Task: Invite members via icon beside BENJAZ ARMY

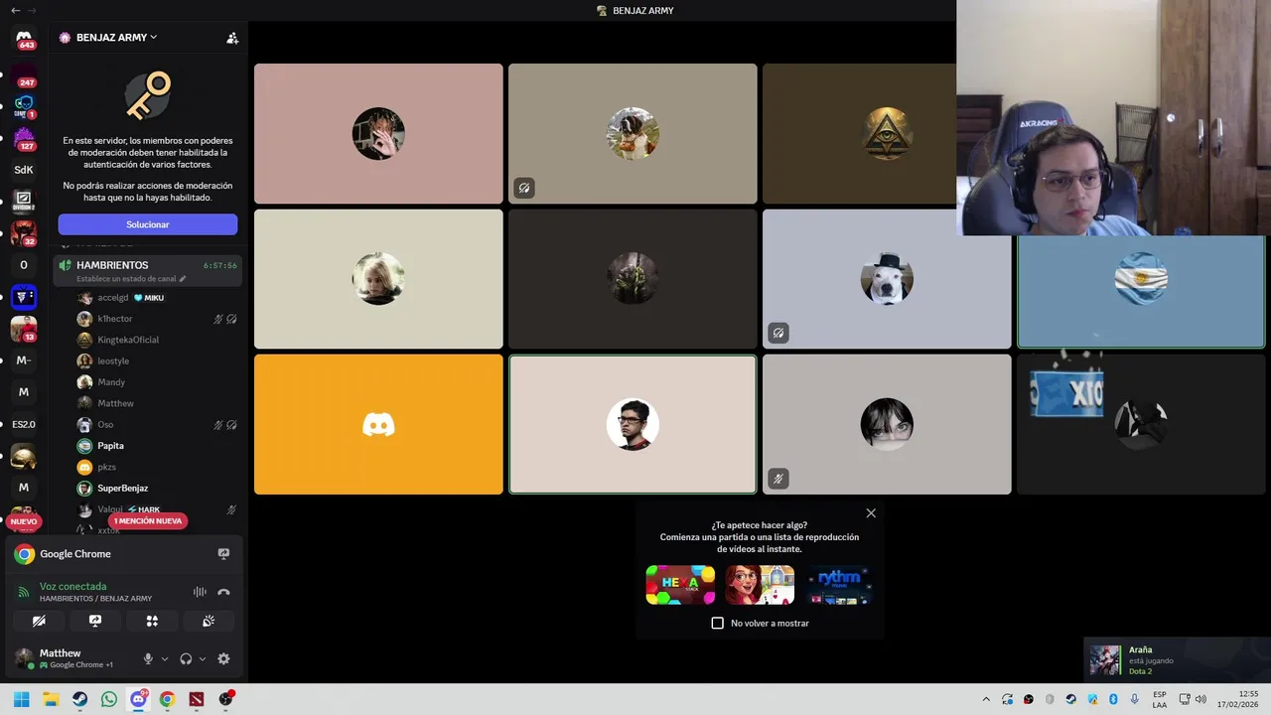Action: click(x=232, y=38)
